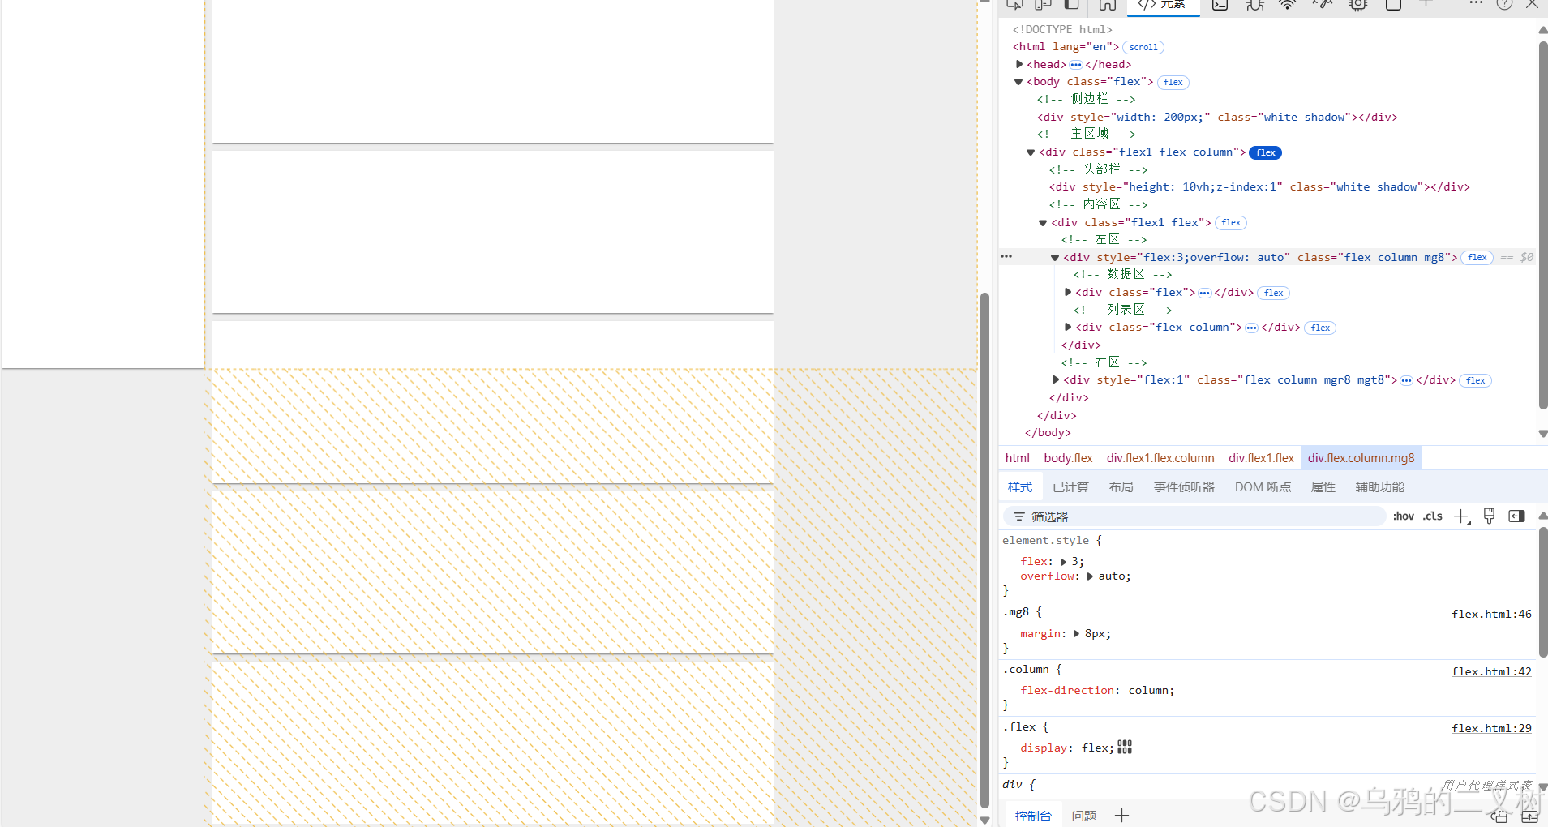The image size is (1548, 827).
Task: Select the inspect element tool
Action: [x=1014, y=6]
